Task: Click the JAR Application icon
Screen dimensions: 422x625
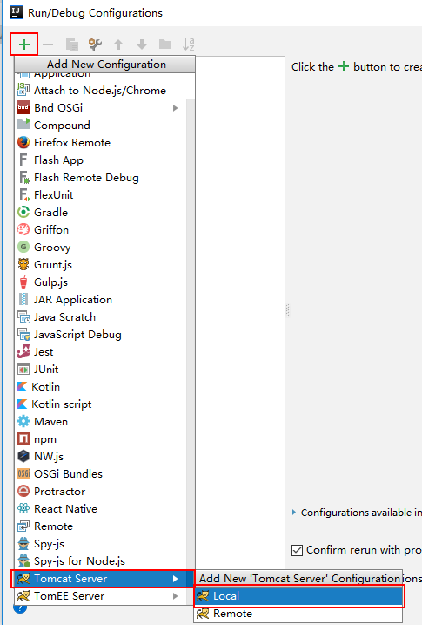Action: tap(23, 299)
